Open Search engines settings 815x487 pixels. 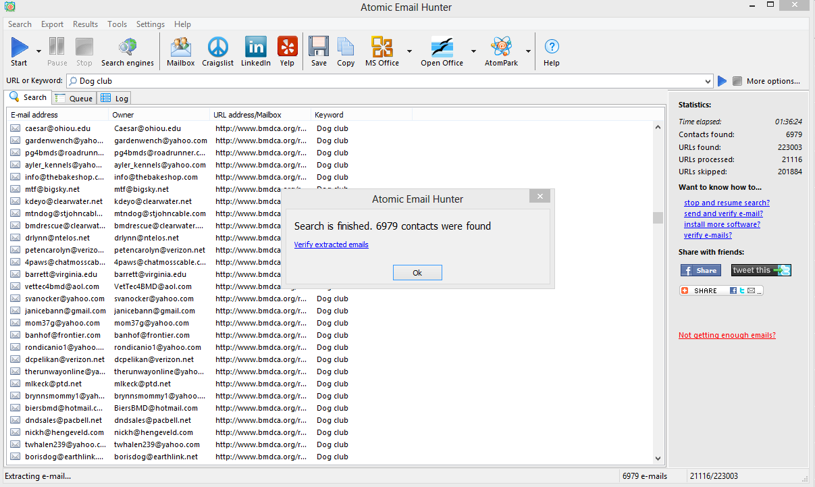point(128,51)
